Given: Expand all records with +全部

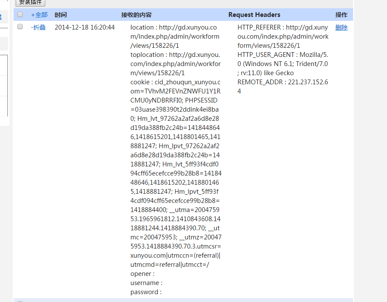Looking at the screenshot, I should (39, 15).
